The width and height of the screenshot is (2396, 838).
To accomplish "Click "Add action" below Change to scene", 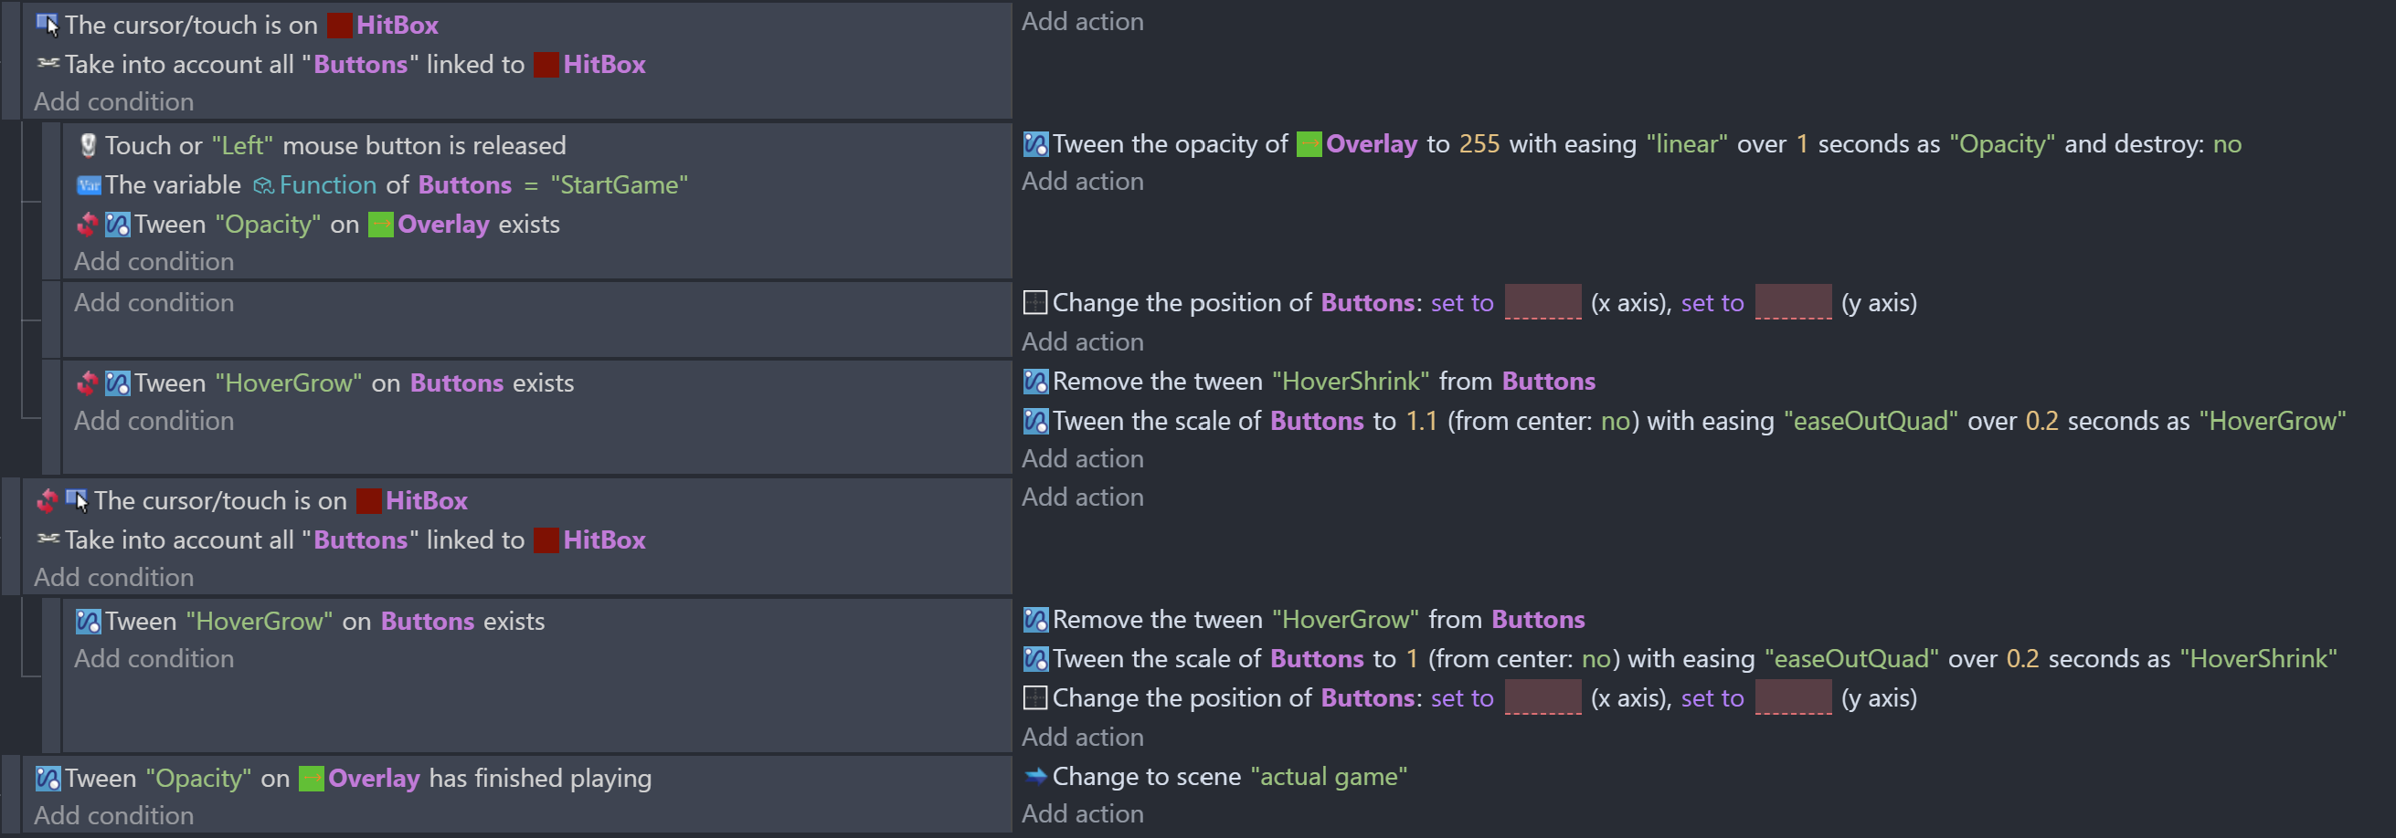I will click(1083, 814).
